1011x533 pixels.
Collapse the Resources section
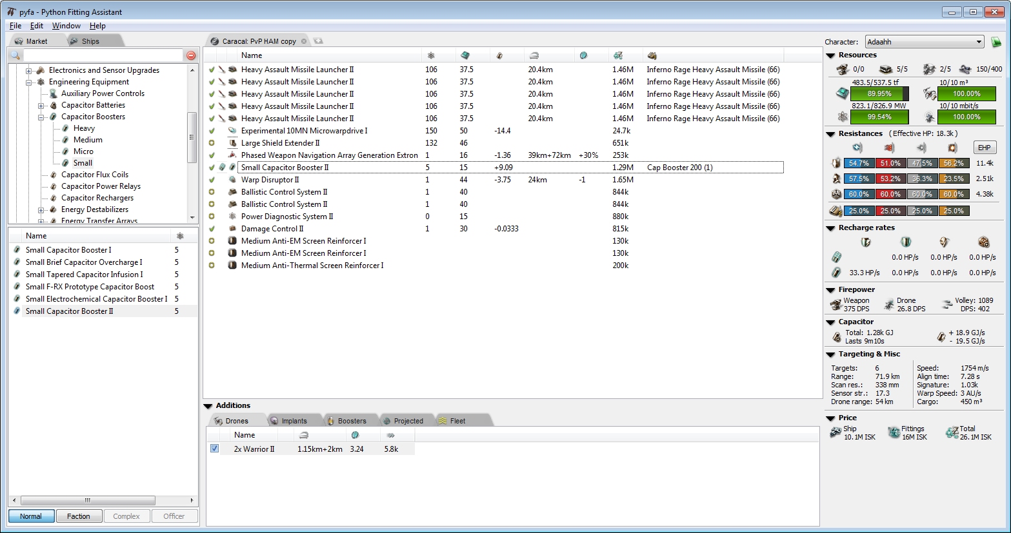pos(831,55)
